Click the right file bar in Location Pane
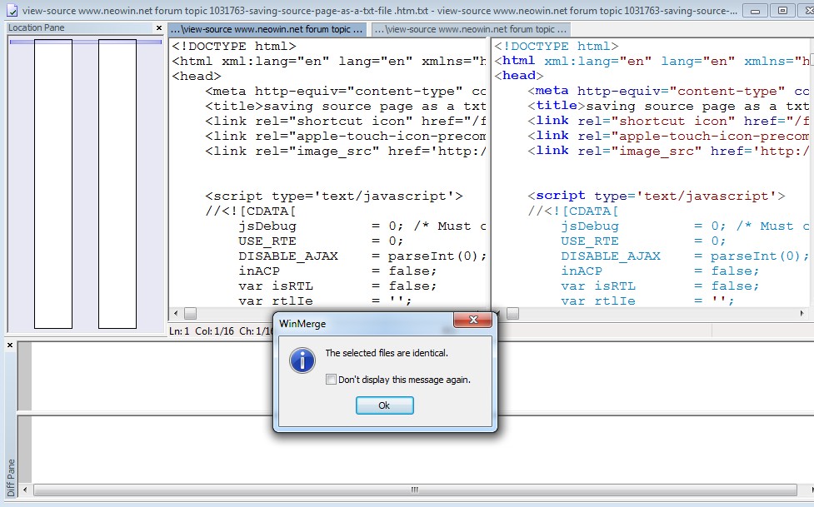The height and width of the screenshot is (507, 814). pos(117,183)
